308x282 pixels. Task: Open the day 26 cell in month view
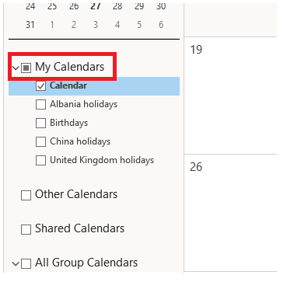[x=230, y=213]
